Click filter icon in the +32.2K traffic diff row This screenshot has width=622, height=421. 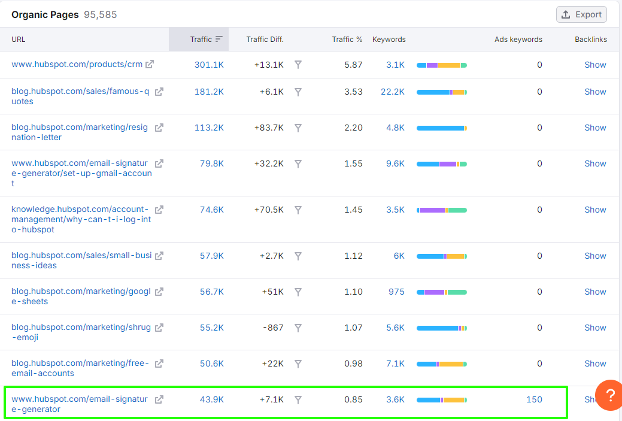(x=298, y=164)
